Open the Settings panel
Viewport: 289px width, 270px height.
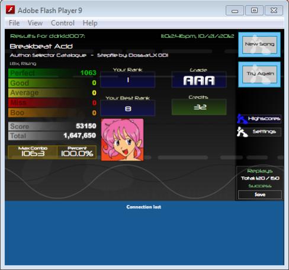[x=264, y=131]
